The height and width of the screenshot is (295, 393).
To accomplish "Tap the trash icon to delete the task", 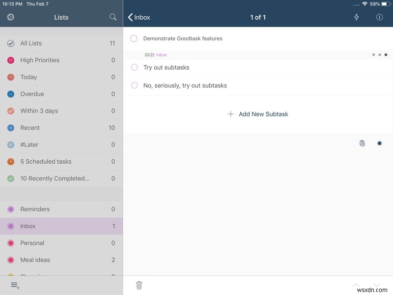I will [x=140, y=285].
